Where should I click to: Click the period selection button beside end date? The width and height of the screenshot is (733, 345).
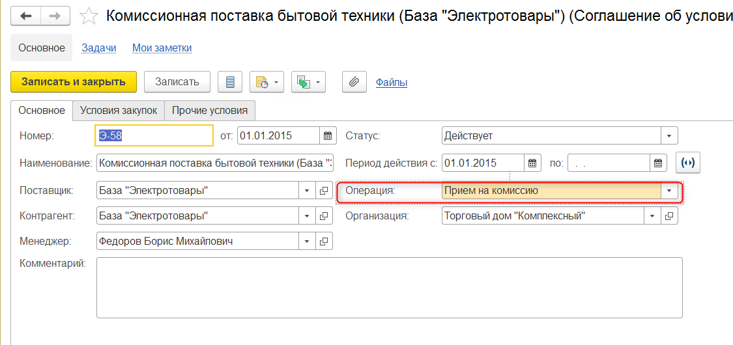point(688,163)
